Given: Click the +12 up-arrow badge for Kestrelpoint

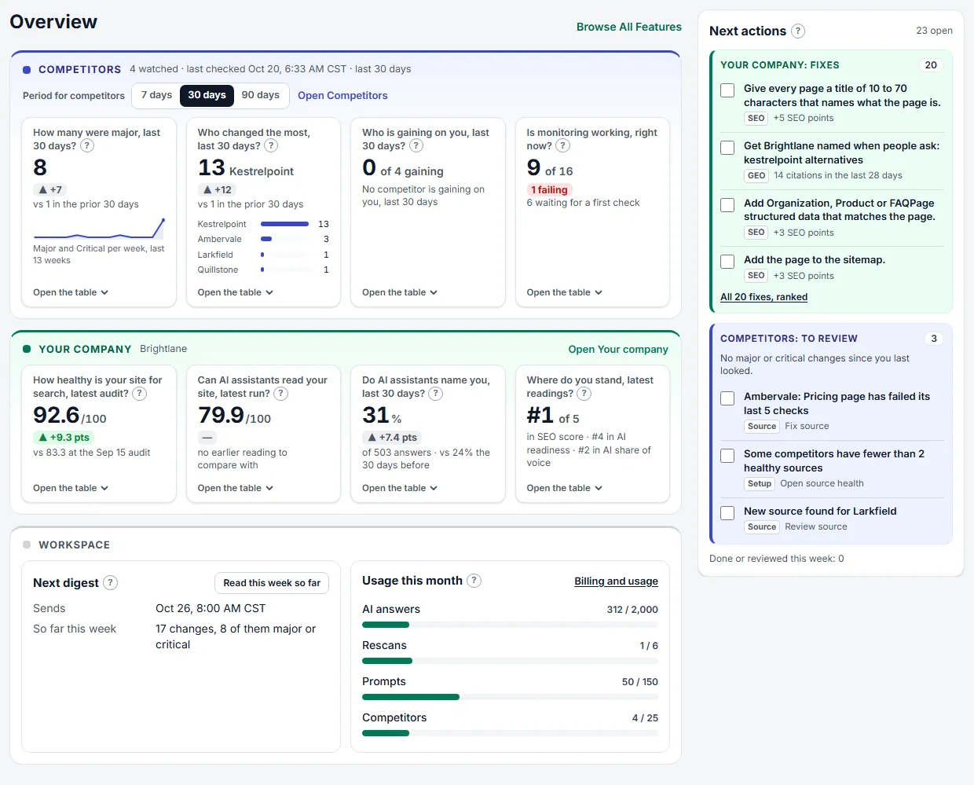Looking at the screenshot, I should [x=217, y=190].
